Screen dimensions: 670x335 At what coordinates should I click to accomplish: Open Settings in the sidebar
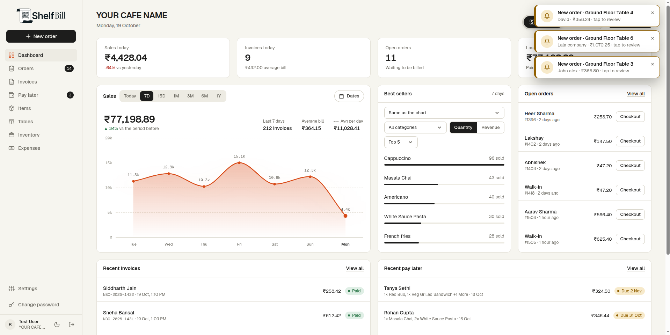tap(41, 289)
